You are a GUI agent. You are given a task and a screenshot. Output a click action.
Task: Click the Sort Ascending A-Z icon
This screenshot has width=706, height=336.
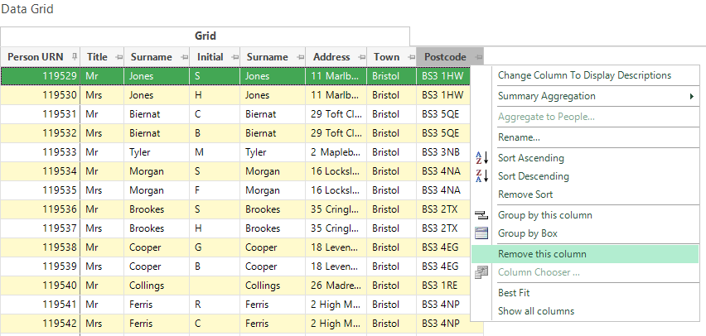pos(481,158)
